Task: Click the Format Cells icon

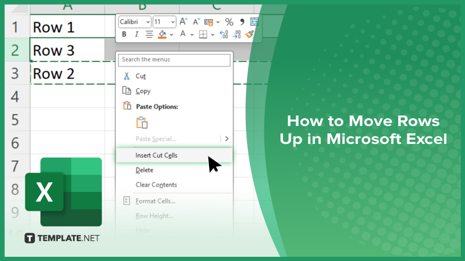Action: point(126,201)
